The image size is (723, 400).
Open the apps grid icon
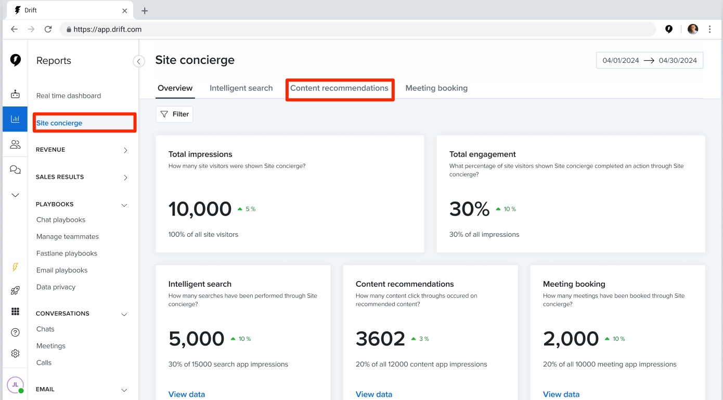click(15, 311)
